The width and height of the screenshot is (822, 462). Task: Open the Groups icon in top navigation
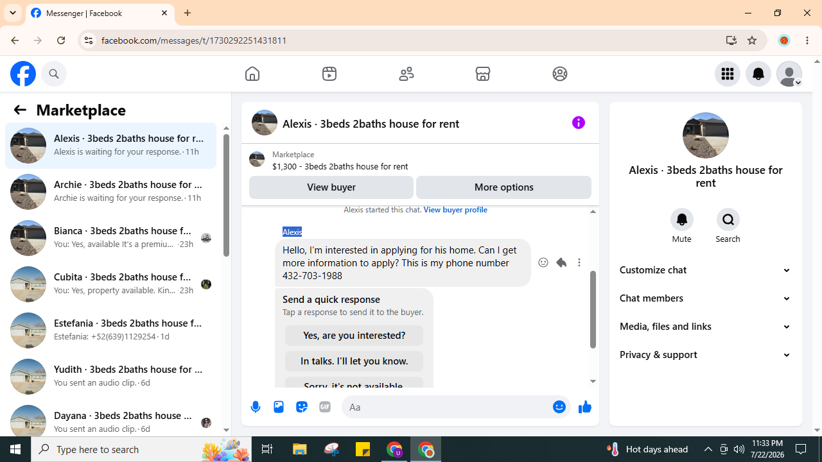pyautogui.click(x=560, y=74)
